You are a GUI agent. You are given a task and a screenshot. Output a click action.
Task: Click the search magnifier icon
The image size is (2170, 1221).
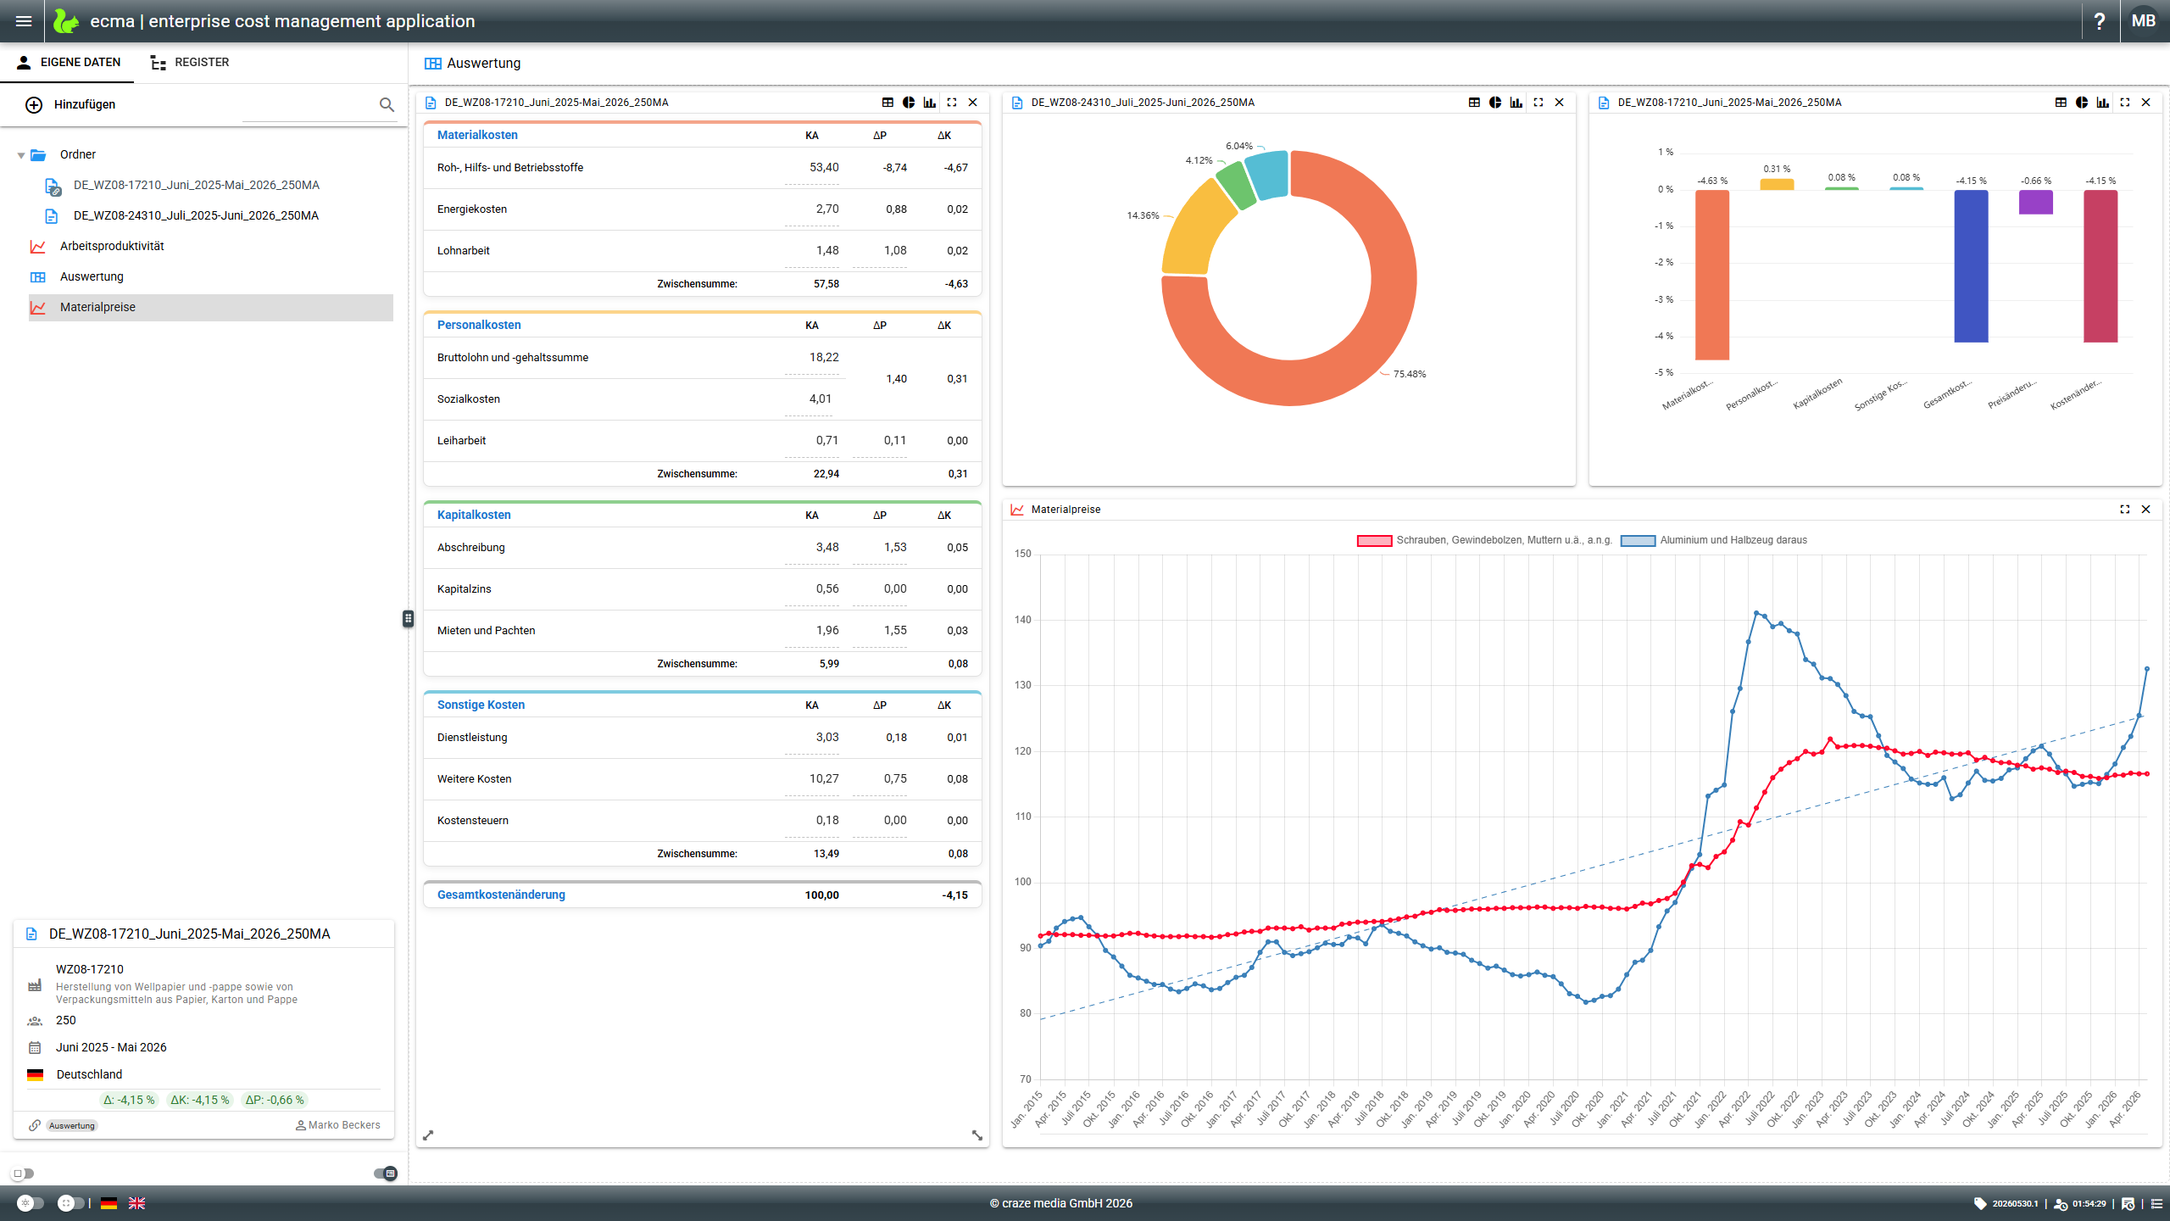[x=387, y=104]
